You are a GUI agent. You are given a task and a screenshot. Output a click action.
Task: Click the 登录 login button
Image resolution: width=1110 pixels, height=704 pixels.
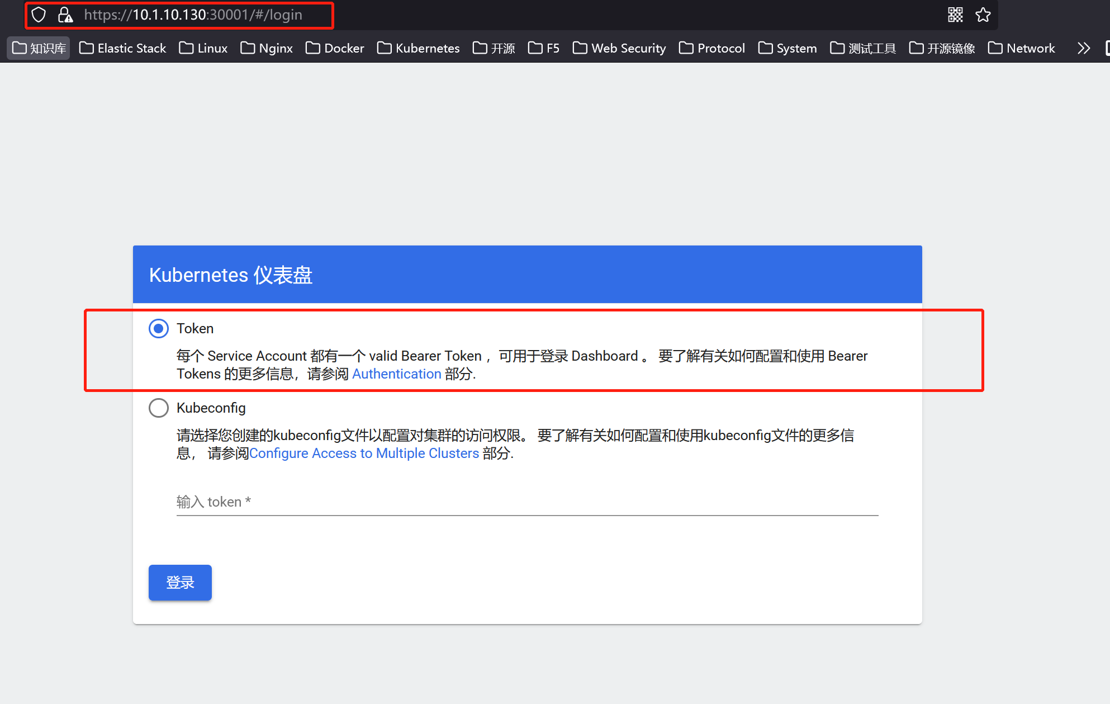[x=180, y=583]
